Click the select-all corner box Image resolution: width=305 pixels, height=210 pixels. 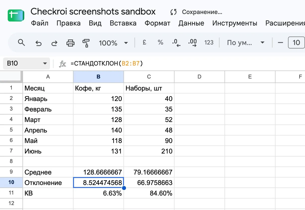click(x=11, y=77)
